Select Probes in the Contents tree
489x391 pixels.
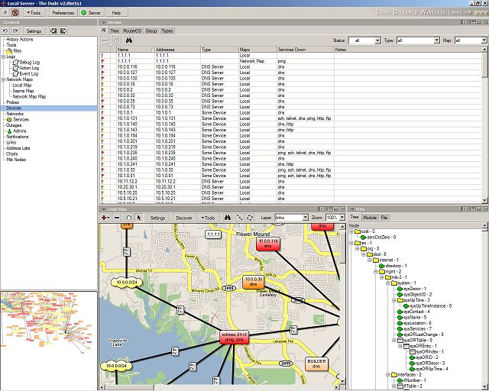[15, 102]
